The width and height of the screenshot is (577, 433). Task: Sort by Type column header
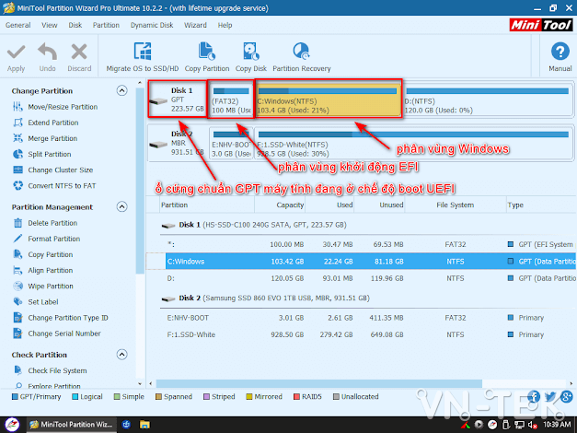click(x=541, y=205)
